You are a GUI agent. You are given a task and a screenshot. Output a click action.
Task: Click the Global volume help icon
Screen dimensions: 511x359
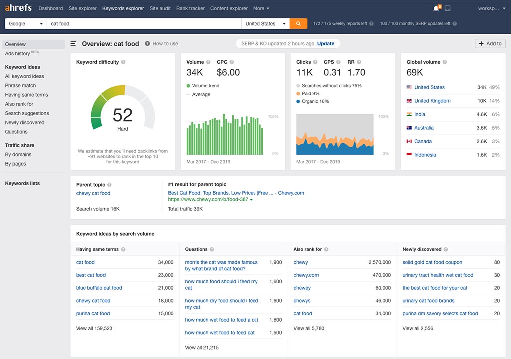pyautogui.click(x=445, y=62)
